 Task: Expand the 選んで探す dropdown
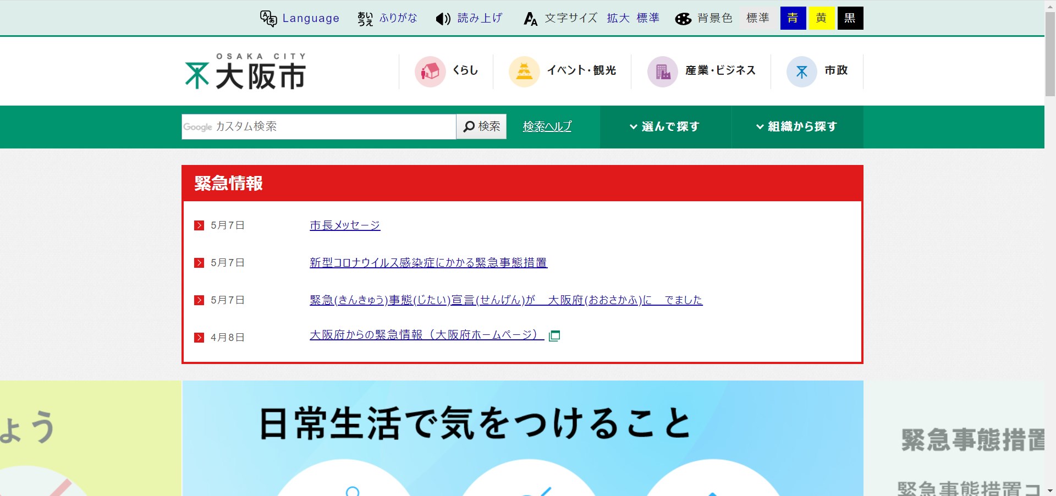pos(665,126)
